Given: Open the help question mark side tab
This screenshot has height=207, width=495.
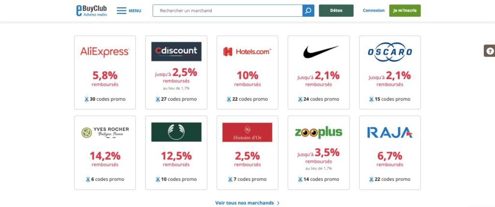Looking at the screenshot, I should (490, 51).
